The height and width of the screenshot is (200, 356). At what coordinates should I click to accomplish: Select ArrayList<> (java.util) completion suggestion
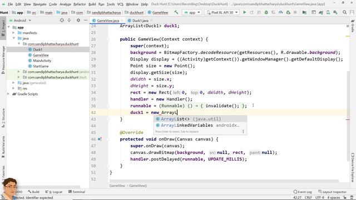pyautogui.click(x=200, y=119)
